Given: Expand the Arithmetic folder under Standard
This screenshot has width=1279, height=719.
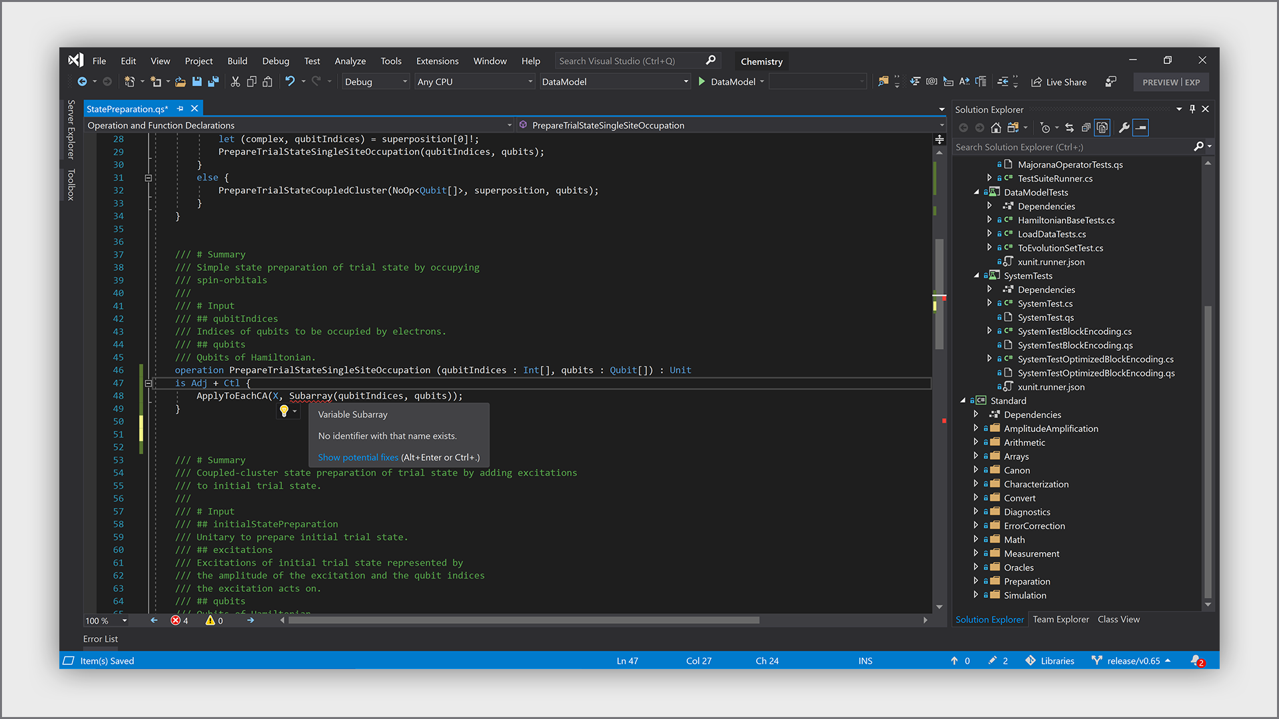Looking at the screenshot, I should tap(977, 442).
